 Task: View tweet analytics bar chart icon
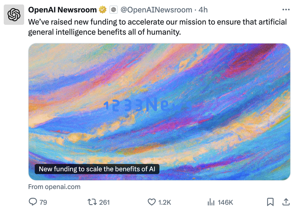(211, 202)
